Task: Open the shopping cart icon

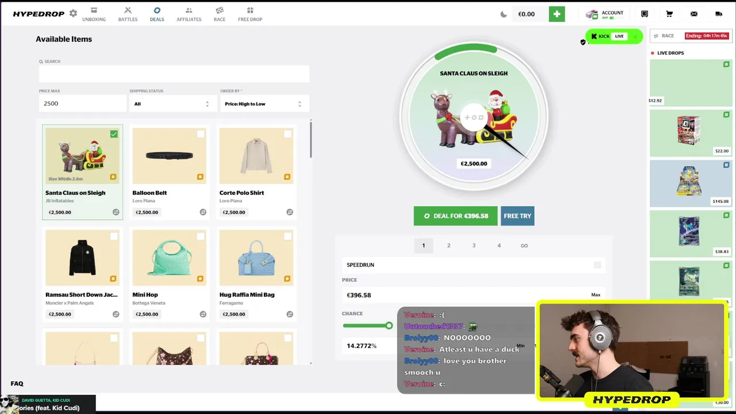Action: click(669, 14)
